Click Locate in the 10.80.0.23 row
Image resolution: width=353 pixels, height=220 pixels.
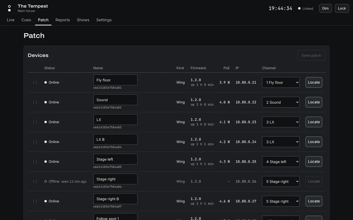coord(314,122)
